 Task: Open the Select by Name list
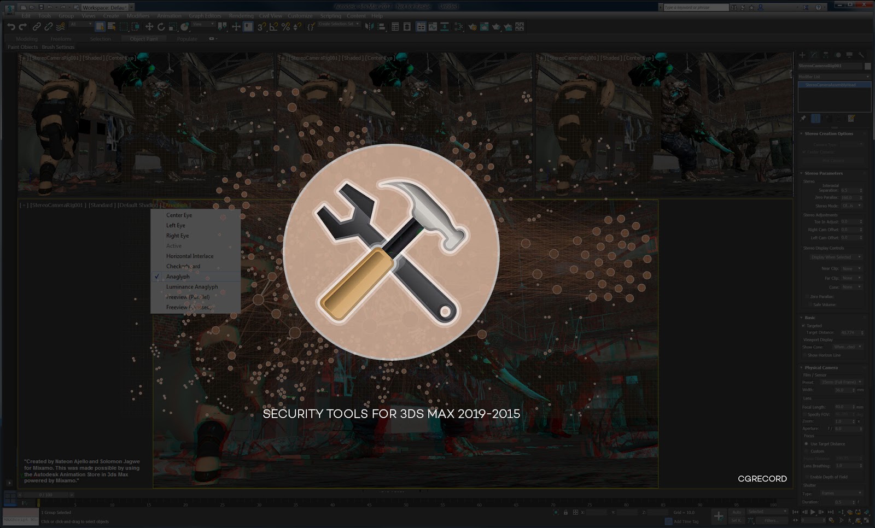click(112, 26)
